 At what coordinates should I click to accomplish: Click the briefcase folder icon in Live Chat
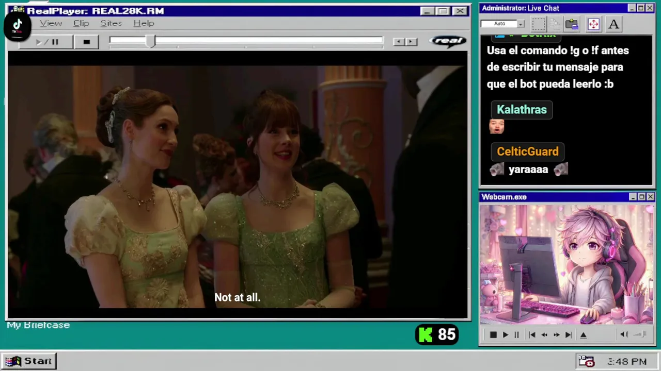[572, 24]
